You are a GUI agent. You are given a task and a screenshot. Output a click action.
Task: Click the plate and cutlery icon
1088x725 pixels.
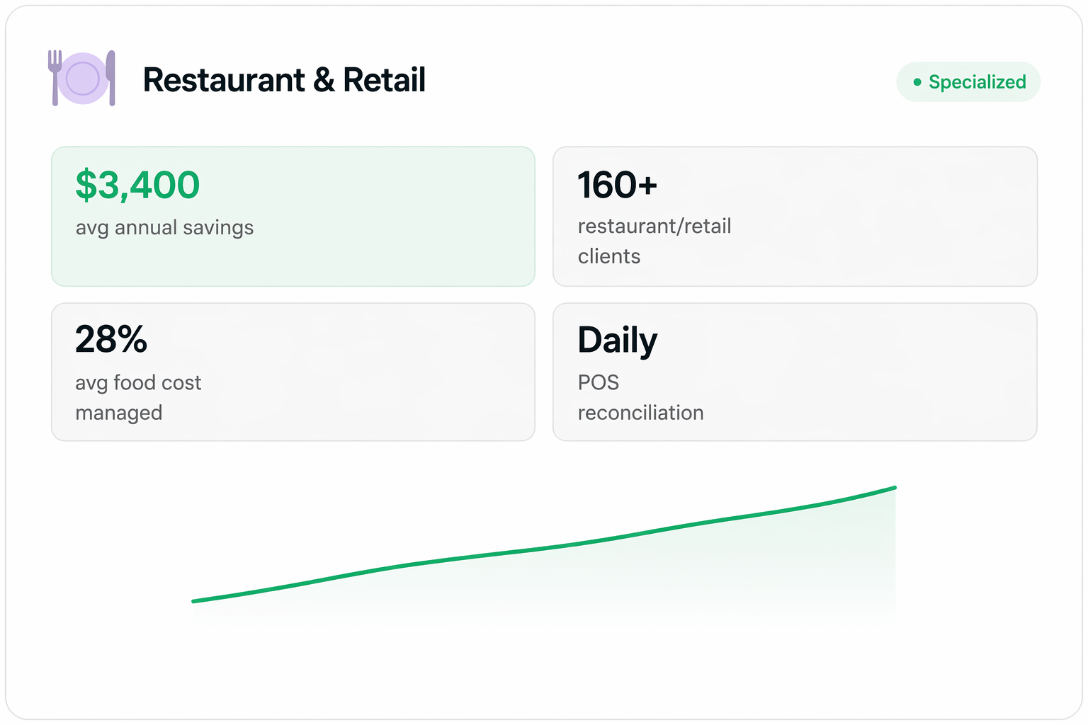81,79
